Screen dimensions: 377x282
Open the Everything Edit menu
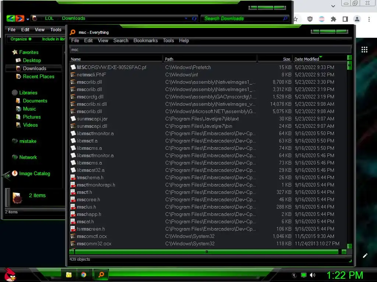point(88,40)
